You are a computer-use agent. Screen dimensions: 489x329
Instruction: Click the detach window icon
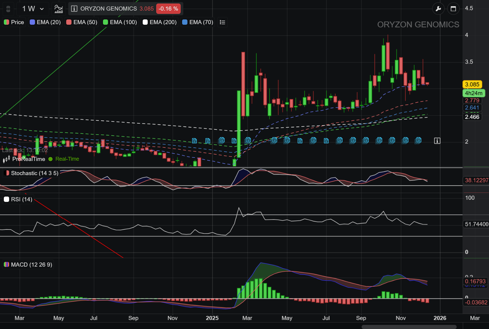[x=453, y=9]
